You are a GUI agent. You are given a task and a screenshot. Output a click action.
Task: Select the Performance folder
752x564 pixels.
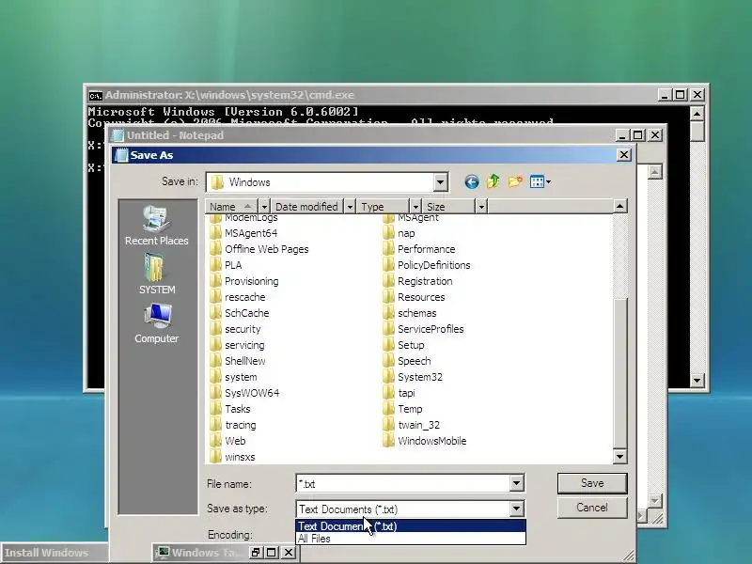[419, 249]
